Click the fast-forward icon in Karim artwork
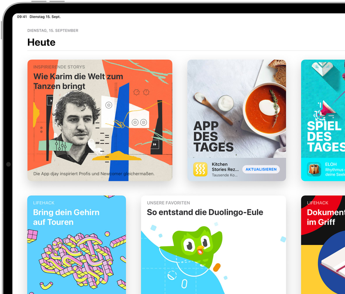Screen dimensions: 345x294 click(x=155, y=144)
